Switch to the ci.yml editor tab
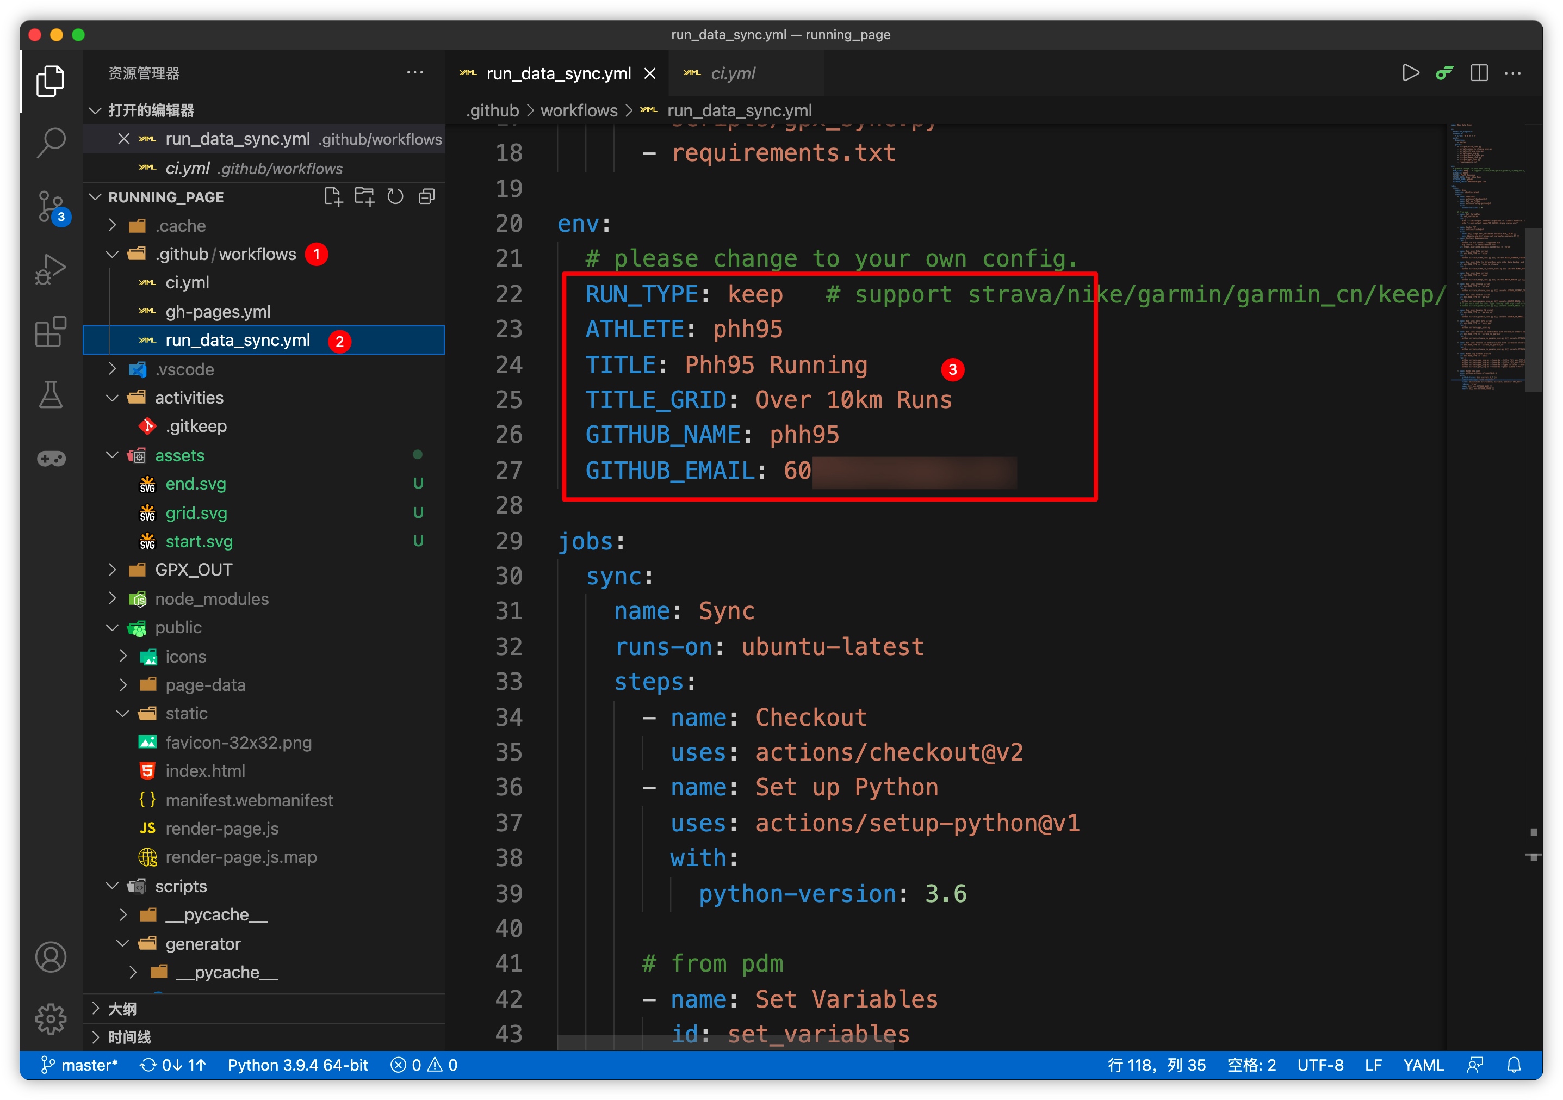Image resolution: width=1563 pixels, height=1100 pixels. pyautogui.click(x=732, y=73)
